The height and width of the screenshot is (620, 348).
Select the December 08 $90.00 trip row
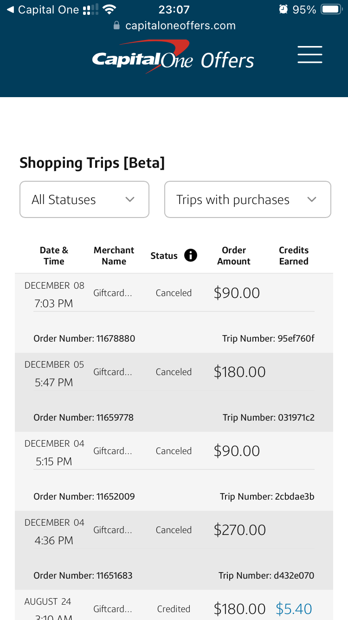point(174,293)
